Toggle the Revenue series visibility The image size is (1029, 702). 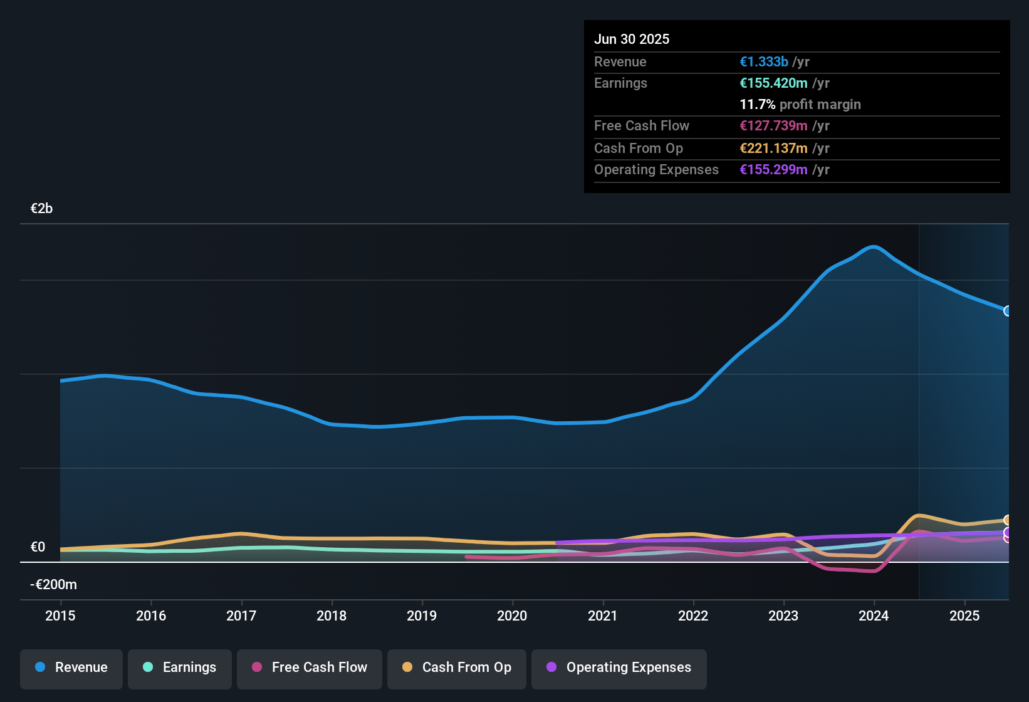tap(71, 668)
